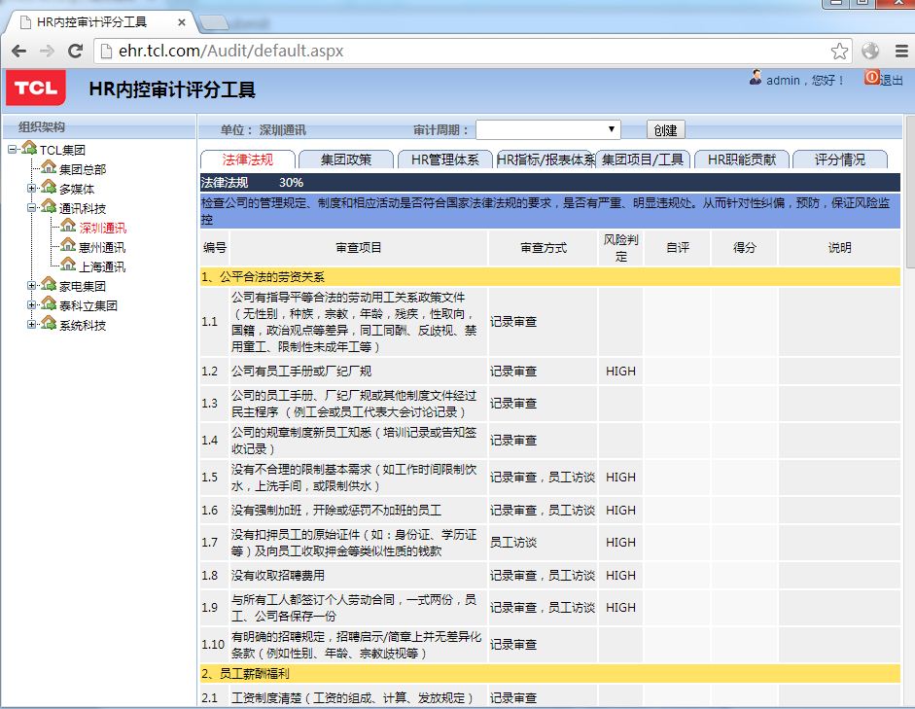The height and width of the screenshot is (709, 915).
Task: Switch to the HR指标/报表体系 tab
Action: coord(545,160)
